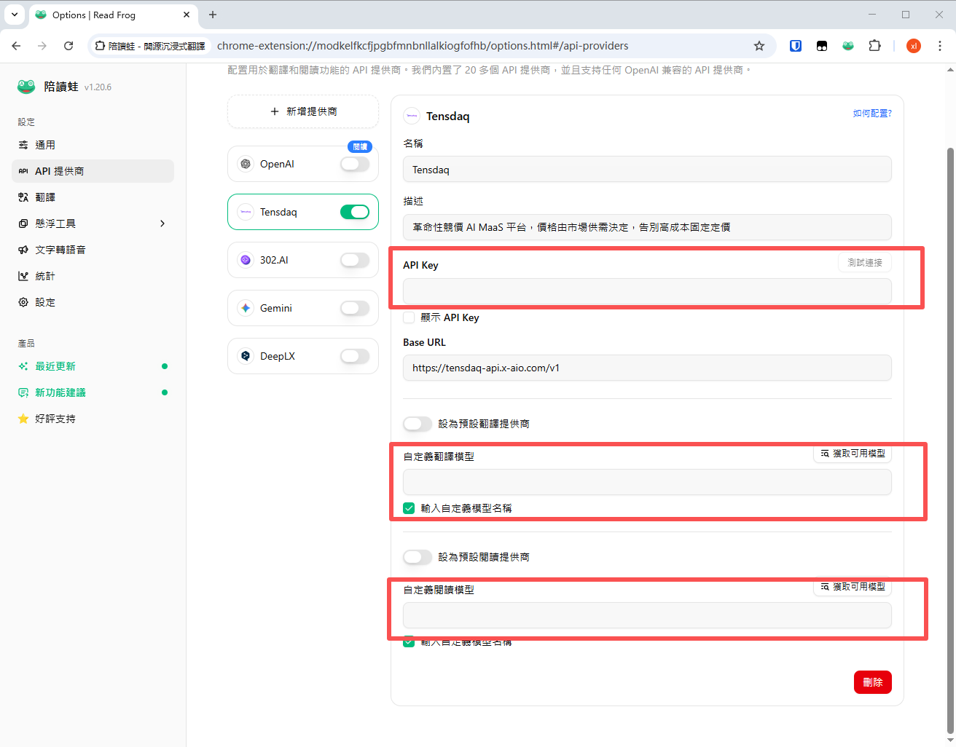Viewport: 956px width, 747px height.
Task: Click the red 刪除 delete button
Action: [x=873, y=682]
